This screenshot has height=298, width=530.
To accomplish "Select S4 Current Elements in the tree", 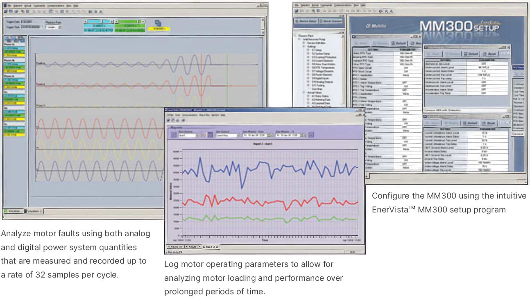I will click(322, 61).
